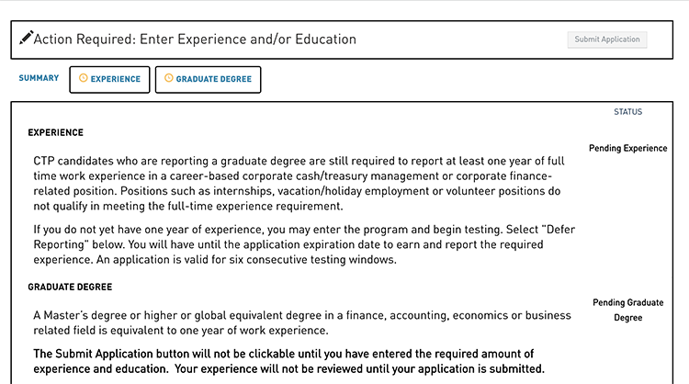Click the EXPERIENCE section heading
This screenshot has height=384, width=689.
pyautogui.click(x=55, y=132)
